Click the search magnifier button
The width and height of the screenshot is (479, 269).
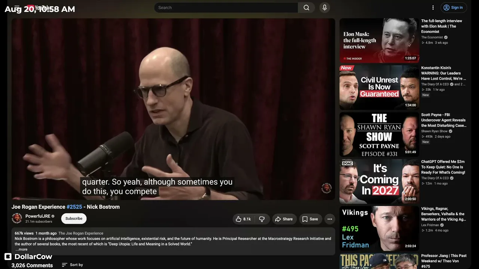coord(306,7)
